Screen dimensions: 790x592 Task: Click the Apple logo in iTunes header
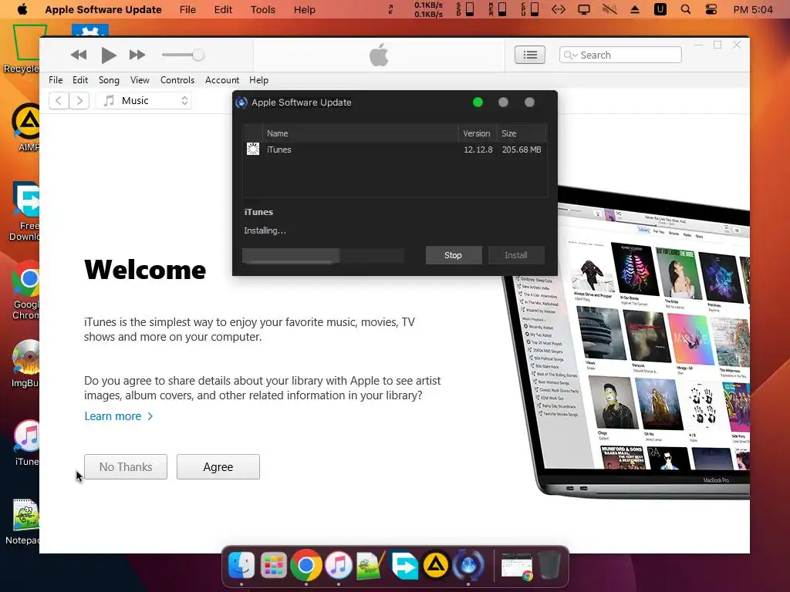point(379,55)
